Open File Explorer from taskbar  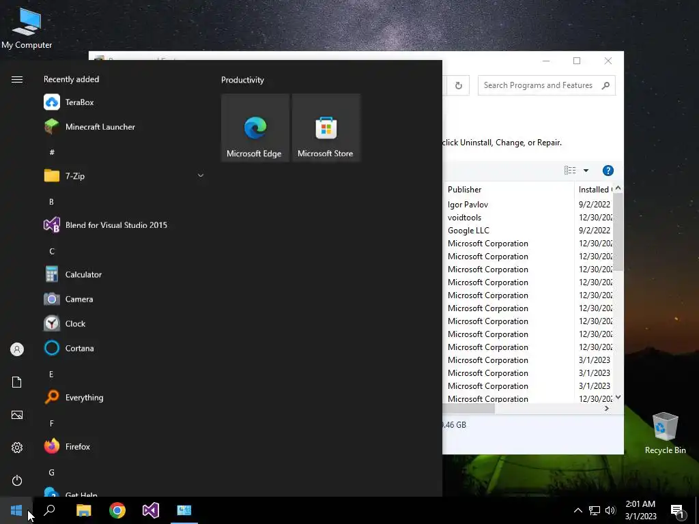tap(83, 510)
